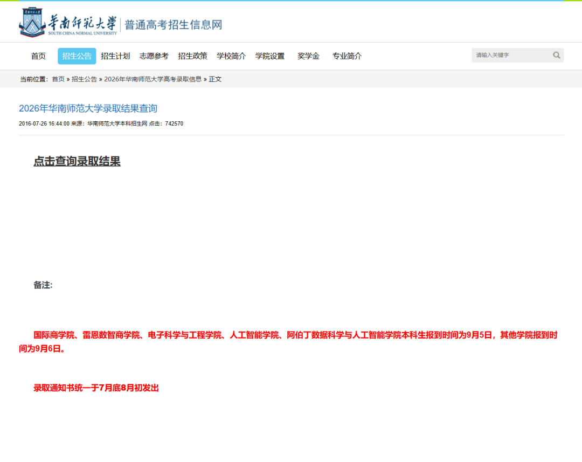Click article title 2026年华南师范大学录取结果查询
582x462 pixels.
tap(88, 108)
